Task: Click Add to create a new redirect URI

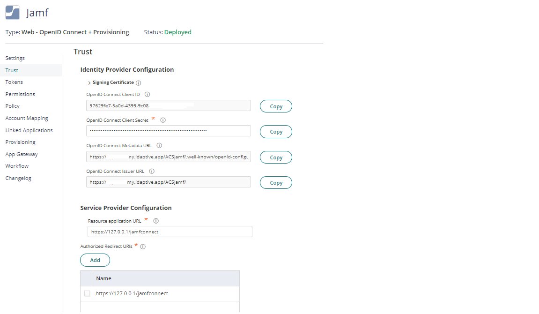Action: click(x=95, y=260)
